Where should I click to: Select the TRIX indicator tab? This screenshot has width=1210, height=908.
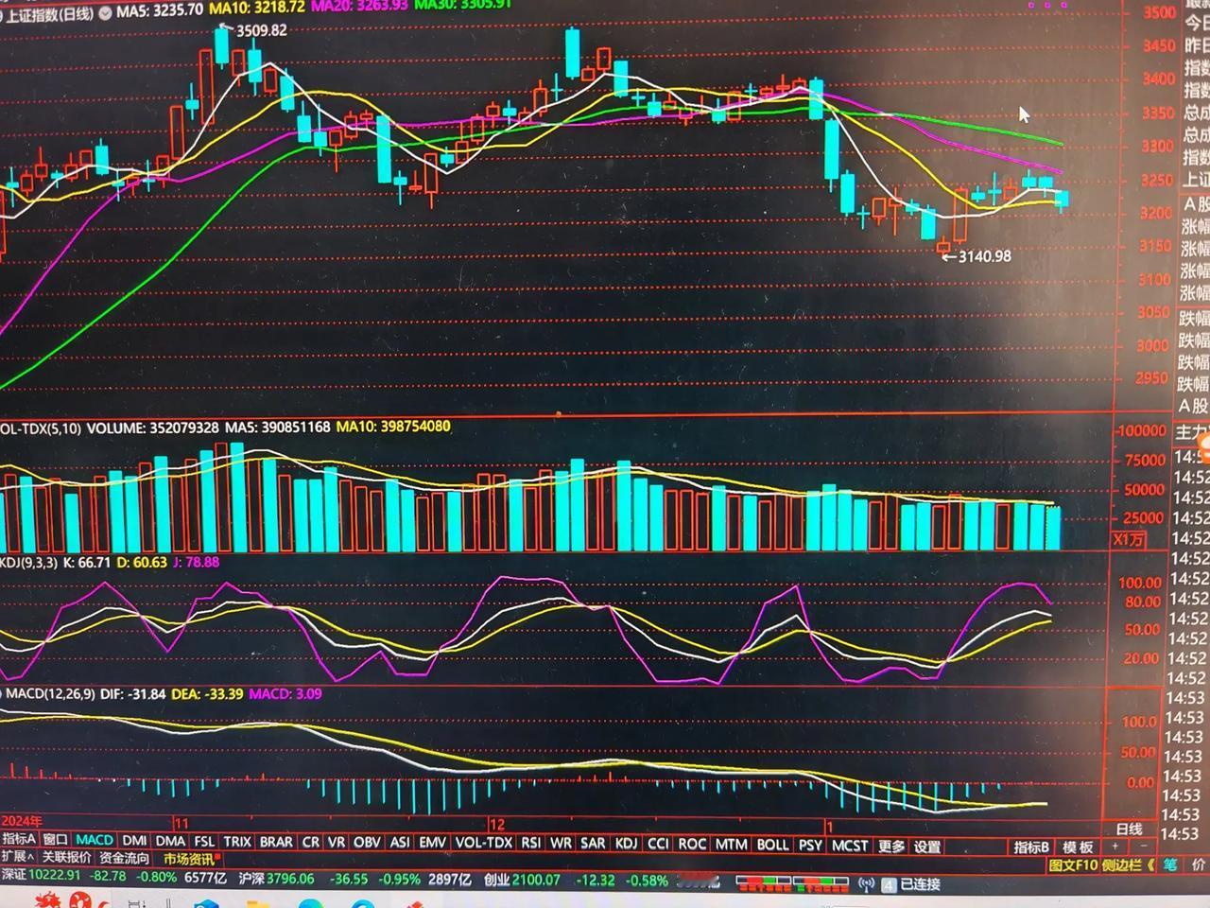(237, 841)
